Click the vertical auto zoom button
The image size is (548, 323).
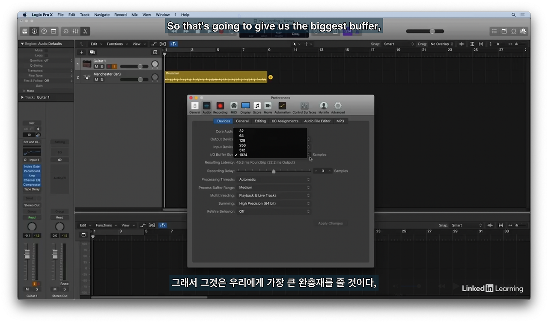(472, 44)
